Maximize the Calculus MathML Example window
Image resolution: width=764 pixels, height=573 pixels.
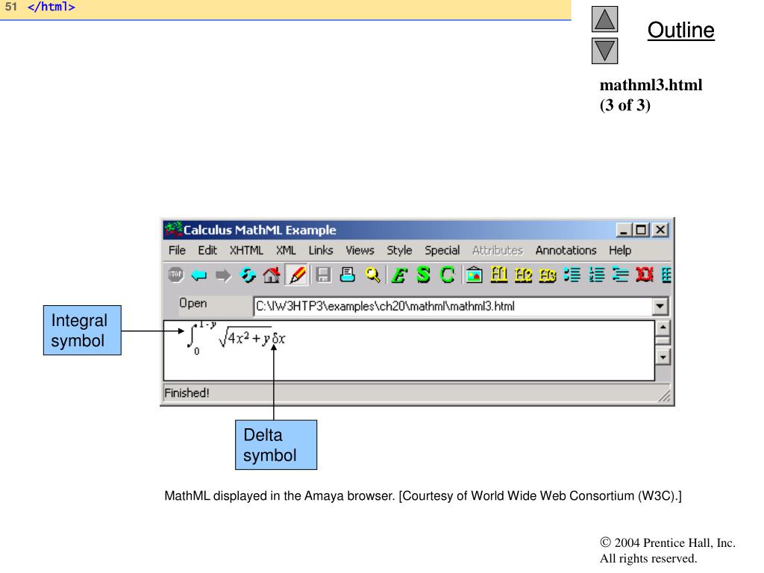tap(641, 230)
